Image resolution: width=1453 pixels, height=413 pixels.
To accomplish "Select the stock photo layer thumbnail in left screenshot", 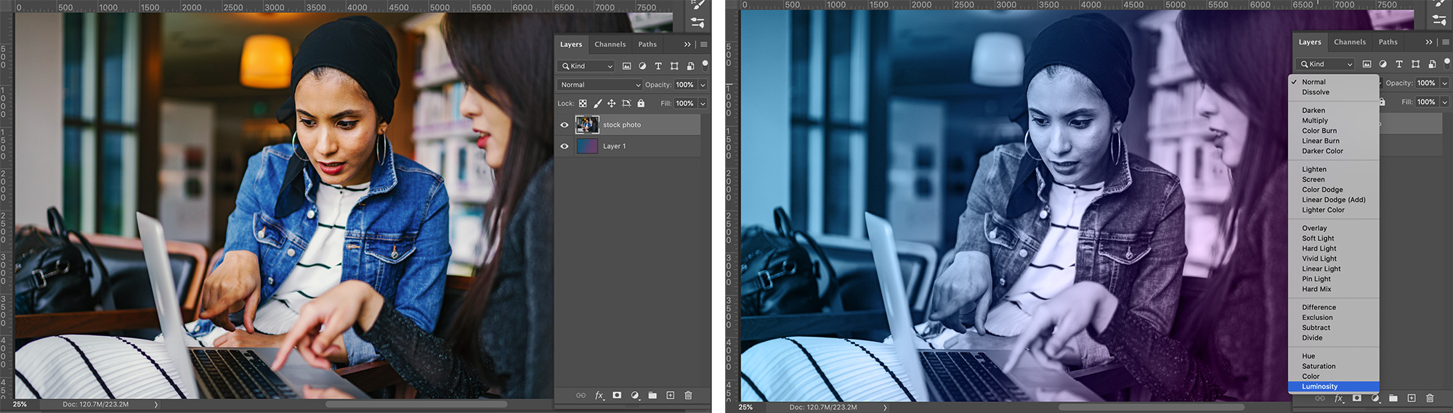I will (x=587, y=125).
